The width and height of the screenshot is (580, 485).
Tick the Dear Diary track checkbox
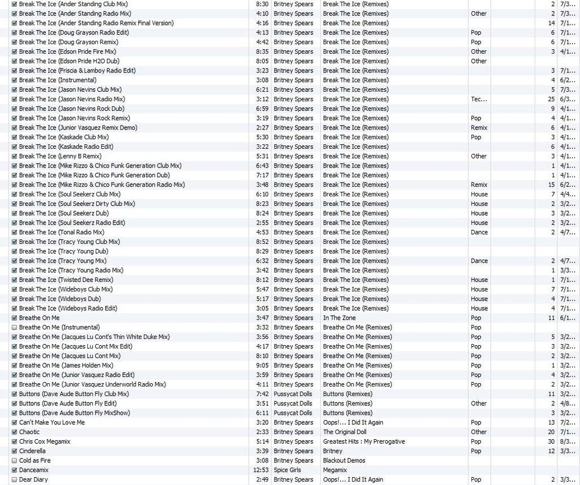pyautogui.click(x=14, y=480)
